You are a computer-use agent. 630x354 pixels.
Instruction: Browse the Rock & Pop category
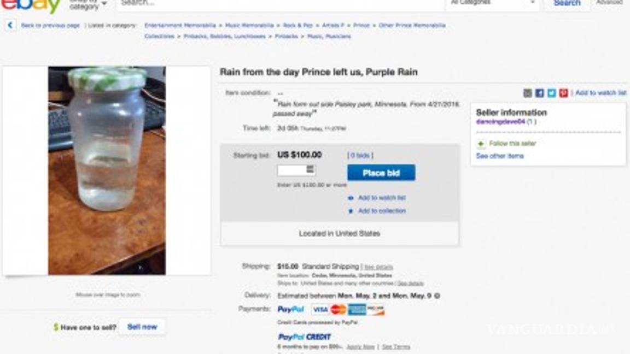point(297,25)
